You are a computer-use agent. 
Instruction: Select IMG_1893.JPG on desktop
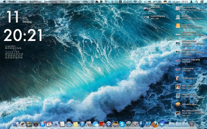[178, 87]
